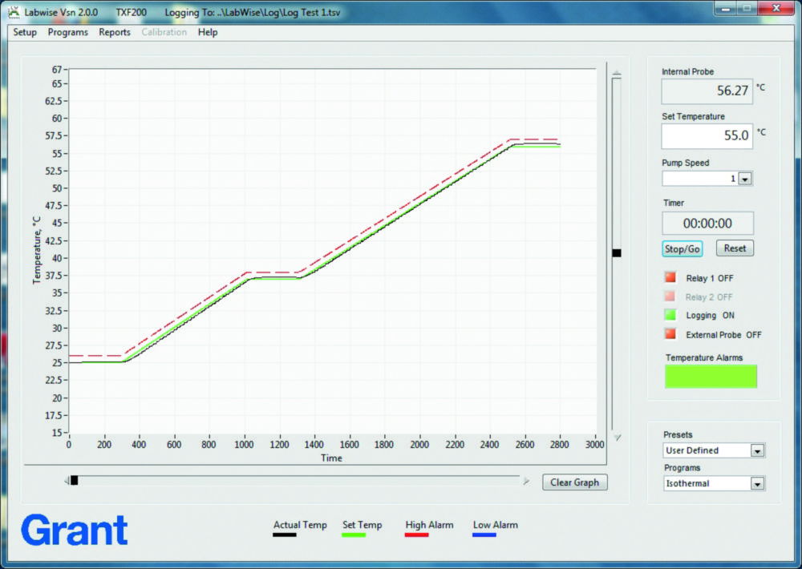Toggle the Relay 2 OFF indicator
The width and height of the screenshot is (802, 569).
point(670,296)
